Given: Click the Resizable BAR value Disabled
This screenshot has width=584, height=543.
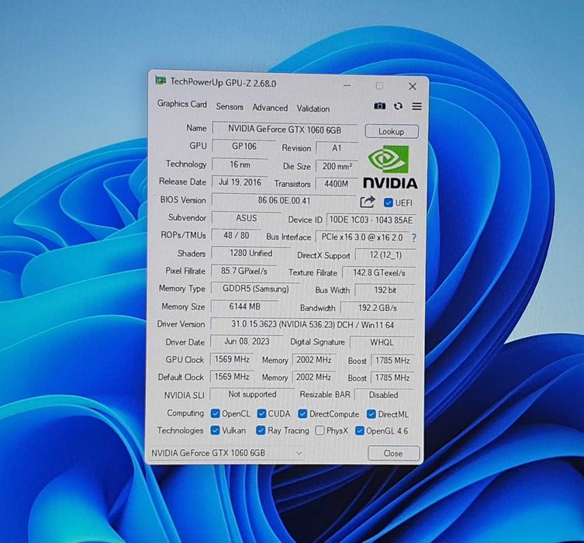Looking at the screenshot, I should coord(383,395).
